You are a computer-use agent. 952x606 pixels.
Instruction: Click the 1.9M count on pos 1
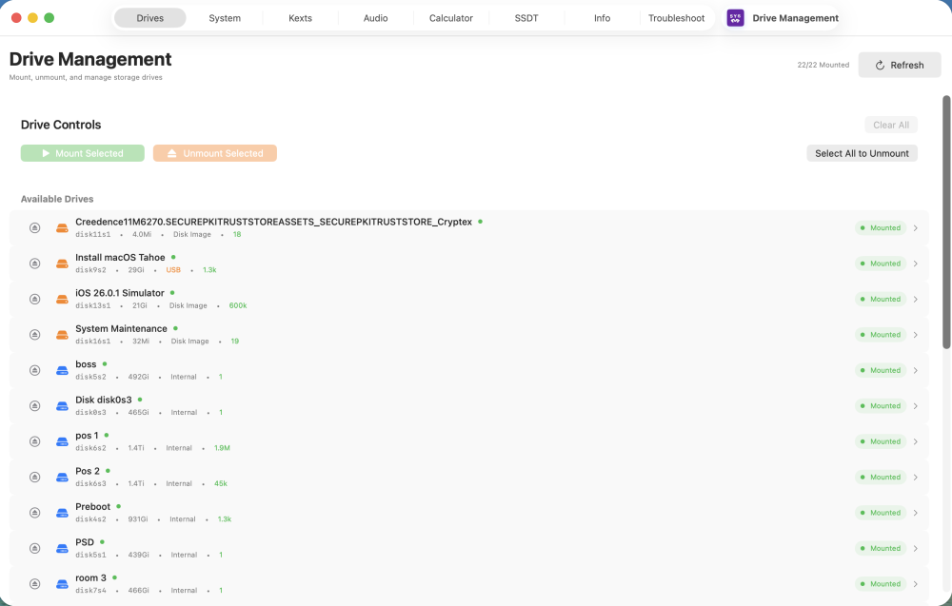tap(222, 448)
